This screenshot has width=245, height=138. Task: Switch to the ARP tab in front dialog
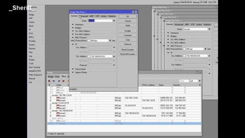coord(91,16)
